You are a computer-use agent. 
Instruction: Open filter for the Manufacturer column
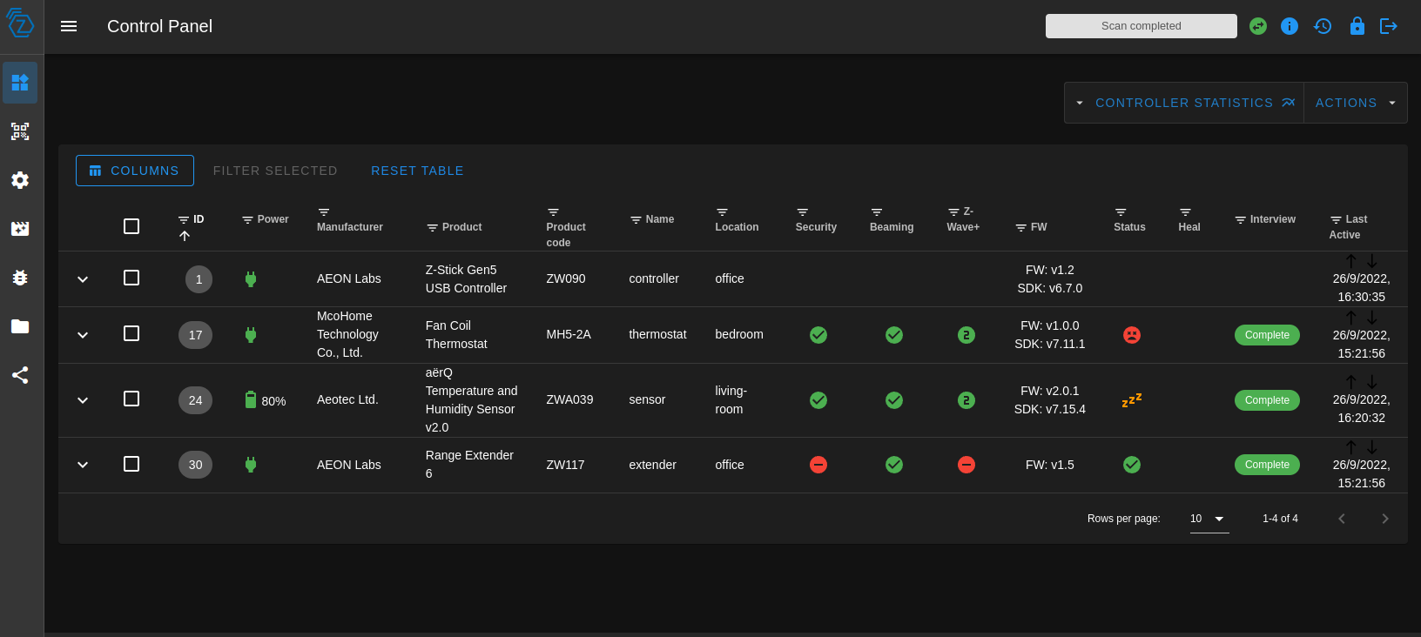tap(324, 212)
